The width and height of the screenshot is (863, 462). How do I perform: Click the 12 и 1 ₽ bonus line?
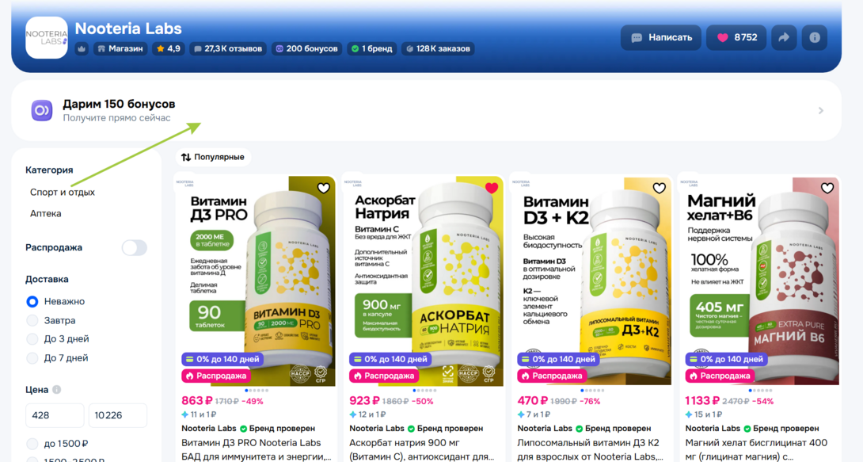(367, 414)
